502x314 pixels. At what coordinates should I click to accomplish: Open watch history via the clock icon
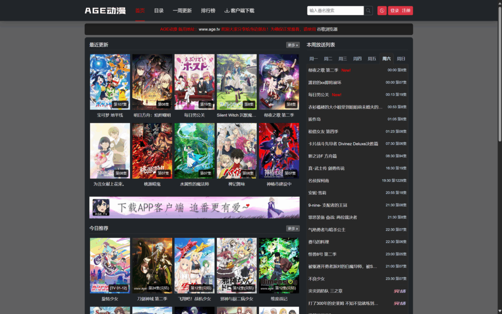381,11
